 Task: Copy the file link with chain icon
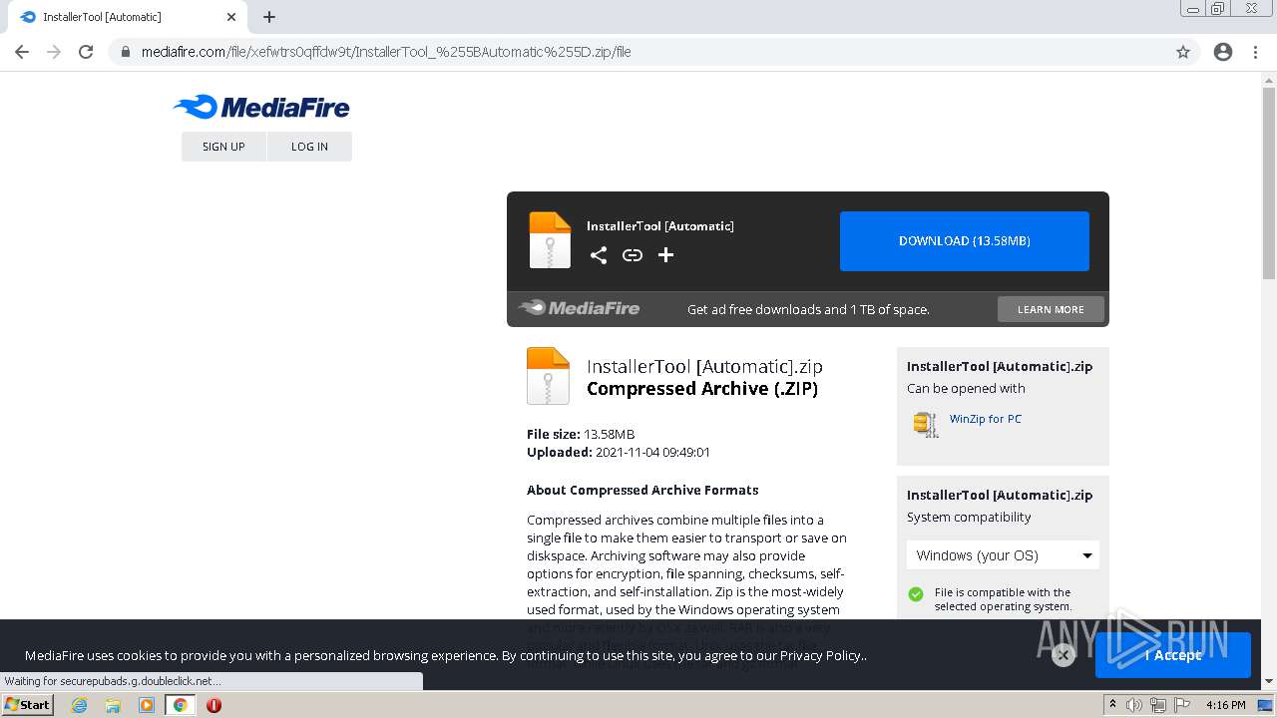pos(633,255)
